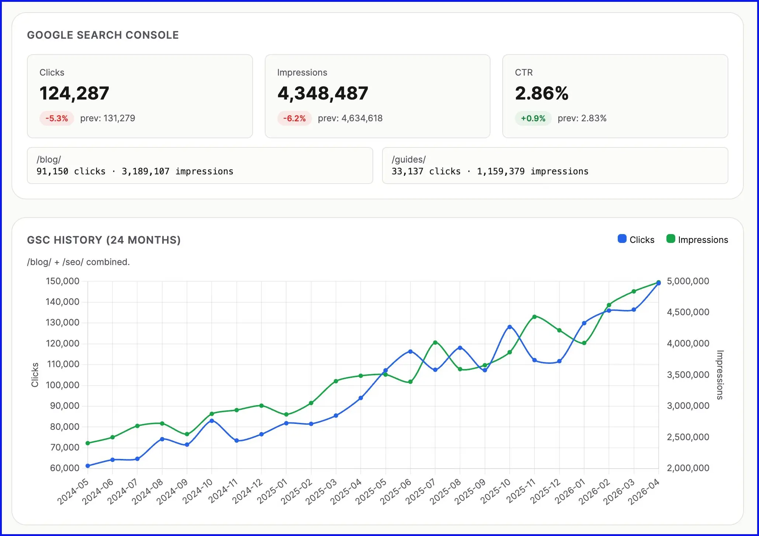This screenshot has width=759, height=536.
Task: Click the prev: 131,279 text
Action: click(x=108, y=118)
